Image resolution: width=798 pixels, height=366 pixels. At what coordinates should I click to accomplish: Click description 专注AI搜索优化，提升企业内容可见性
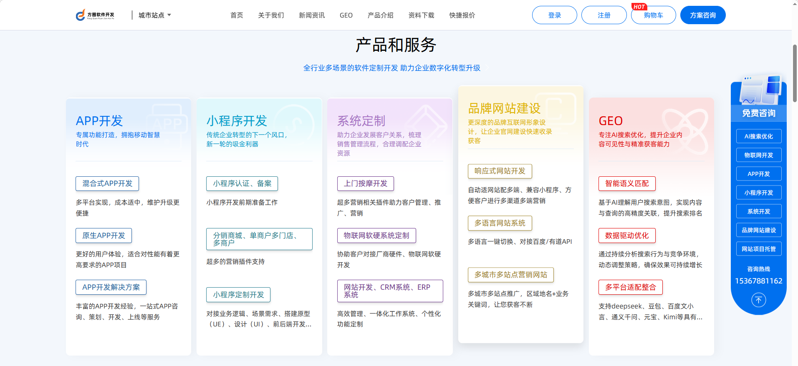point(641,140)
